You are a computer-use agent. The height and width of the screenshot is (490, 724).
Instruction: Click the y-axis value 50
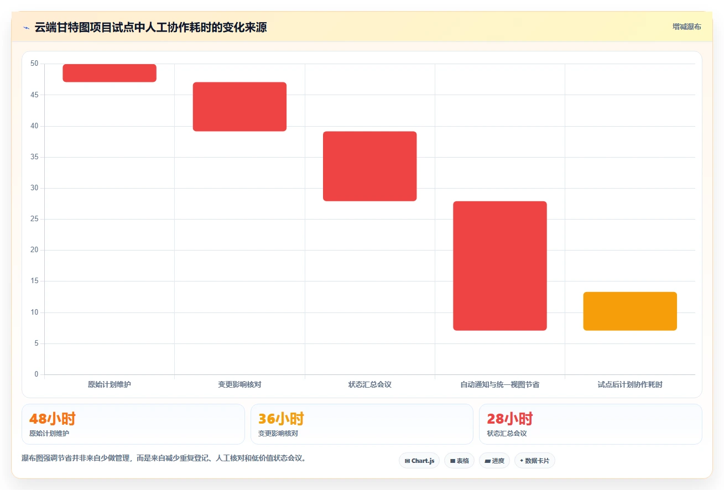34,64
